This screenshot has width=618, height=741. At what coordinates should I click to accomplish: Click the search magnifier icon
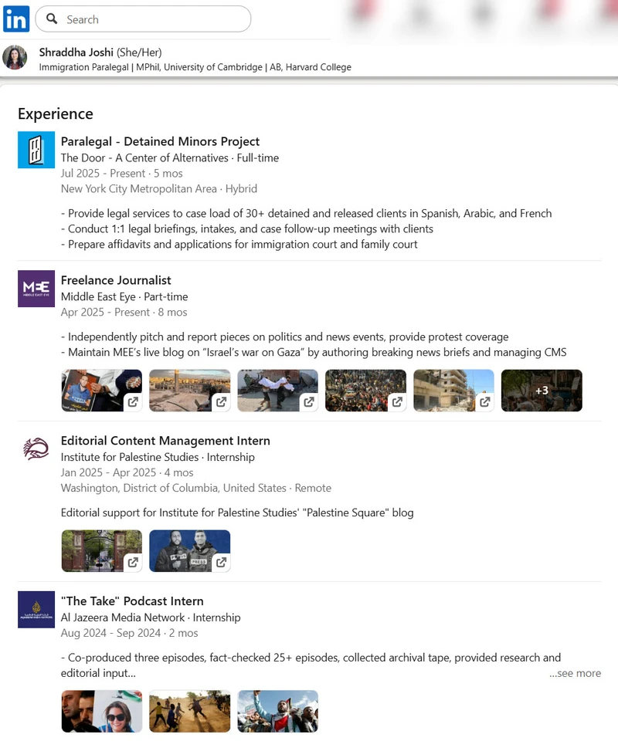pos(52,19)
